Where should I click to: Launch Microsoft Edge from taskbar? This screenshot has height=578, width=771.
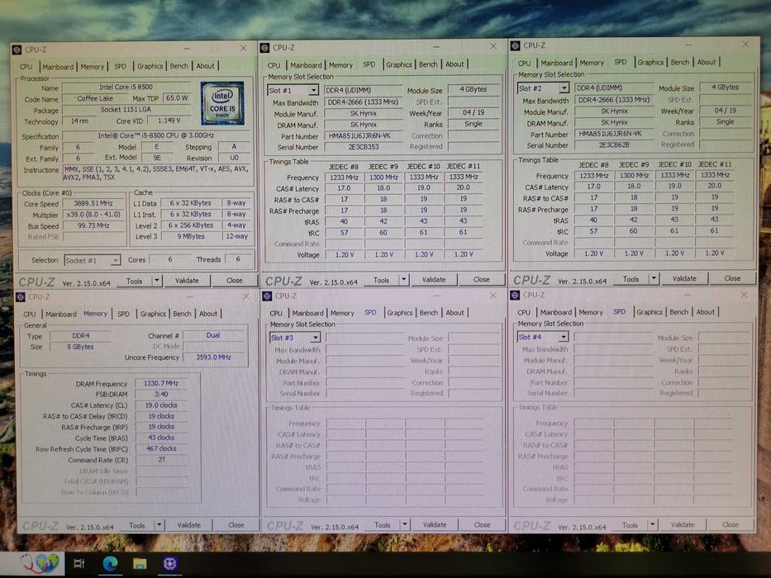pyautogui.click(x=110, y=563)
